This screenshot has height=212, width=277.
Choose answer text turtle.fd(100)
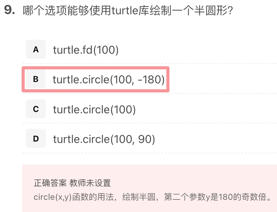(x=86, y=50)
